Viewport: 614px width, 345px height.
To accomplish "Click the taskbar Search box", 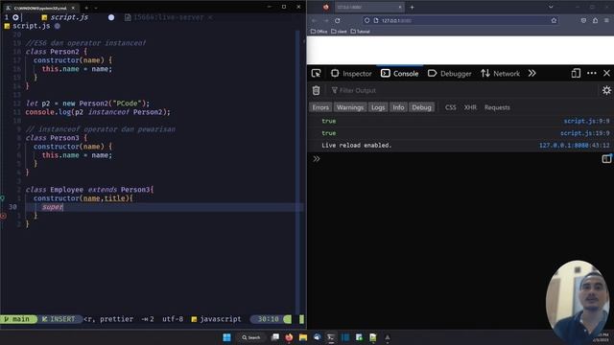I will click(251, 337).
